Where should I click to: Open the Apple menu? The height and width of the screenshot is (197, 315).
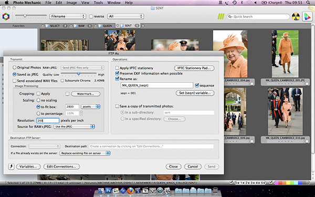[6, 3]
